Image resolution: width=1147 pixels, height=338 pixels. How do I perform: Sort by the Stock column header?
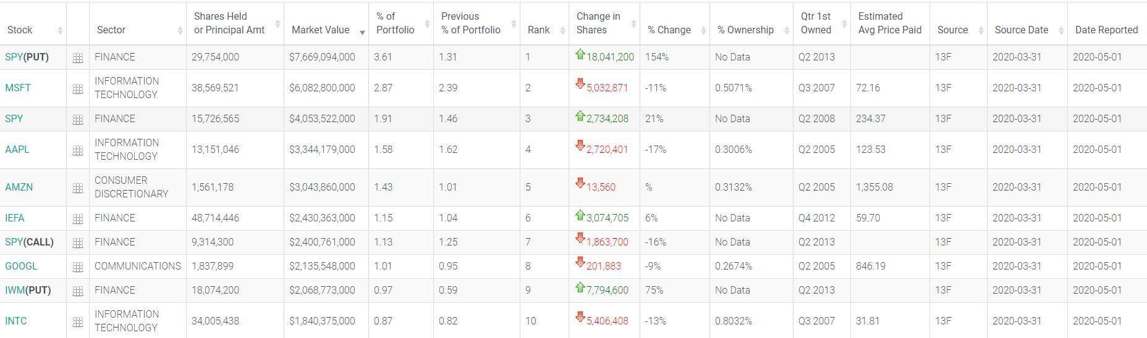click(20, 30)
